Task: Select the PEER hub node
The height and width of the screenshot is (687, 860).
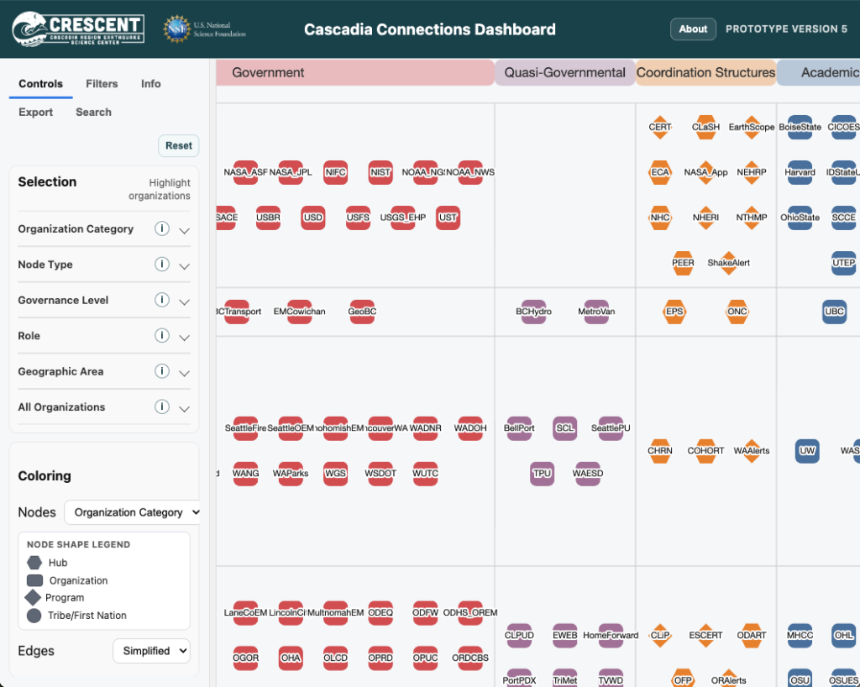Action: coord(683,263)
